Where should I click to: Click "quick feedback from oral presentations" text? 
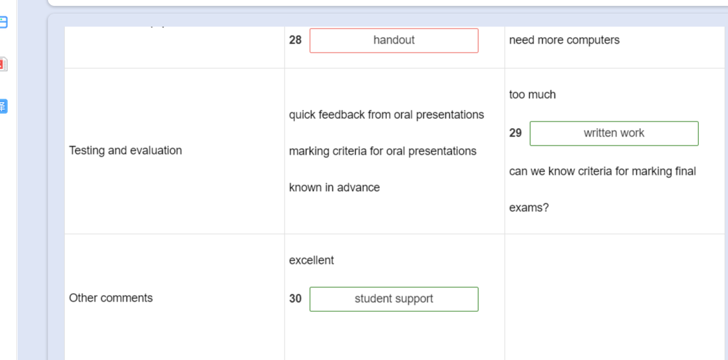pos(386,115)
